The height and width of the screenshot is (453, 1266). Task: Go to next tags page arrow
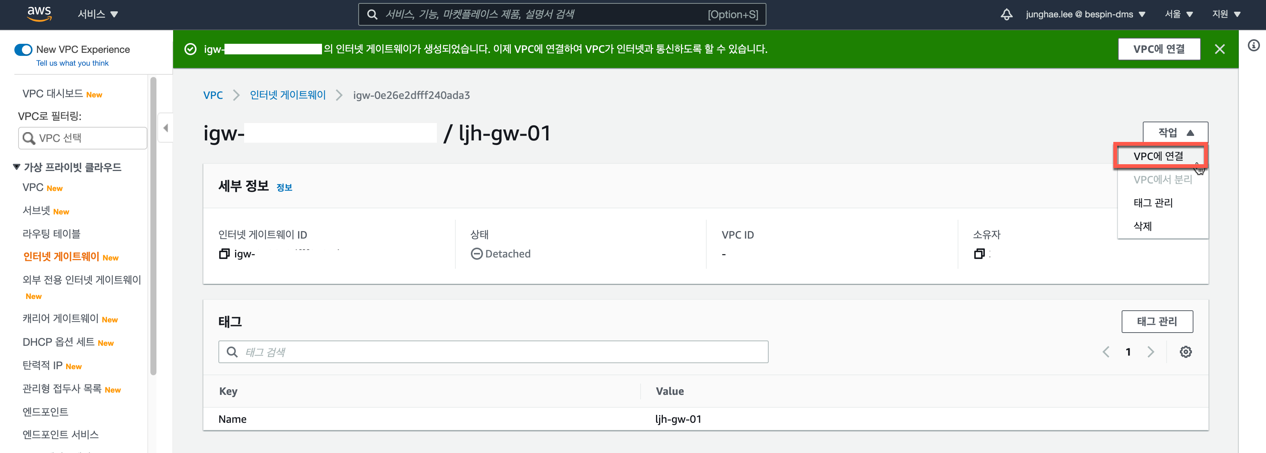coord(1150,352)
